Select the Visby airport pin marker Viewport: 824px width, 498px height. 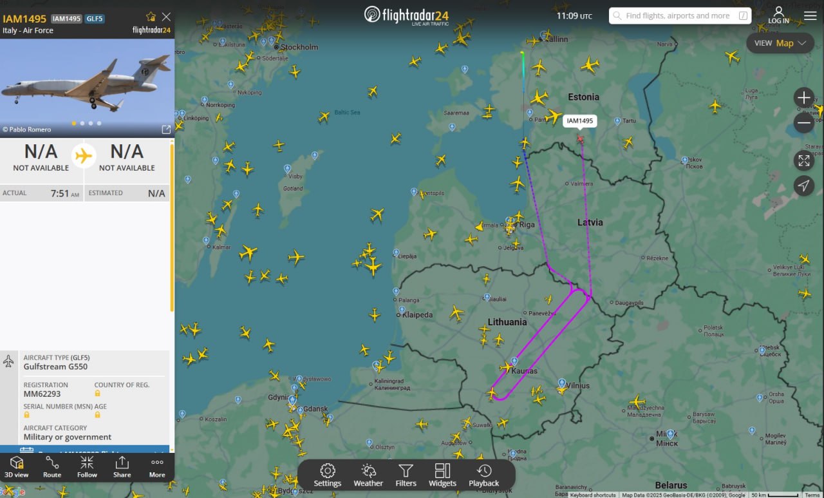coord(288,168)
